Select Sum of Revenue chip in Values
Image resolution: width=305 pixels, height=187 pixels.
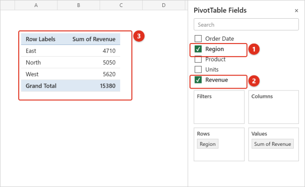272,144
